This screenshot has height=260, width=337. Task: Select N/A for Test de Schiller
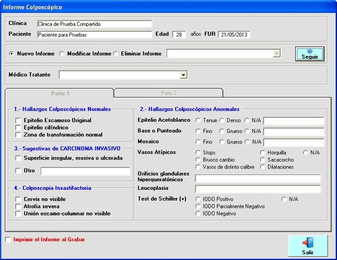point(284,199)
